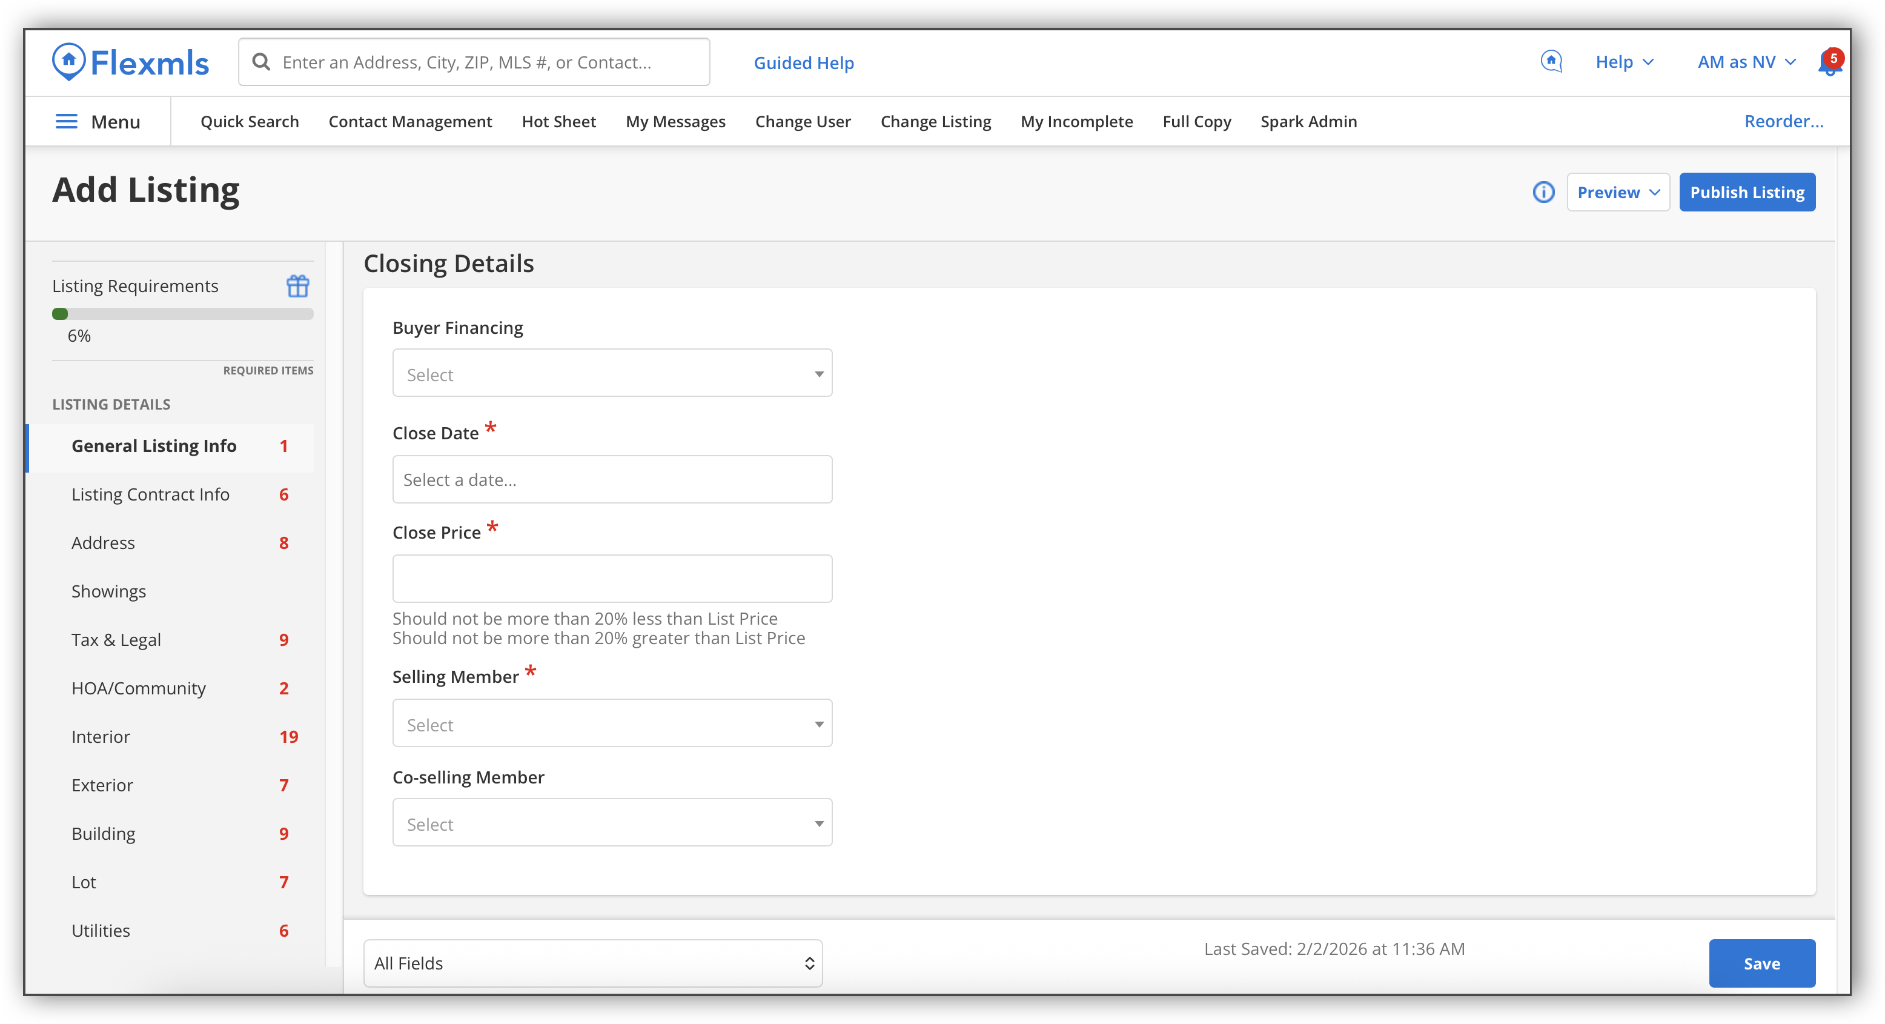Open the All Fields filter dropdown
Screen dimensions: 1885x1024
pos(593,963)
